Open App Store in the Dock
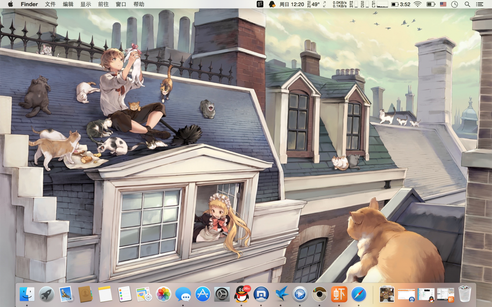Viewport: 492px width, 307px height. tap(203, 294)
